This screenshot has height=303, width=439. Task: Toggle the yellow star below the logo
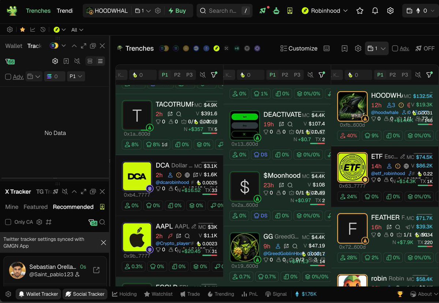[x=22, y=30]
